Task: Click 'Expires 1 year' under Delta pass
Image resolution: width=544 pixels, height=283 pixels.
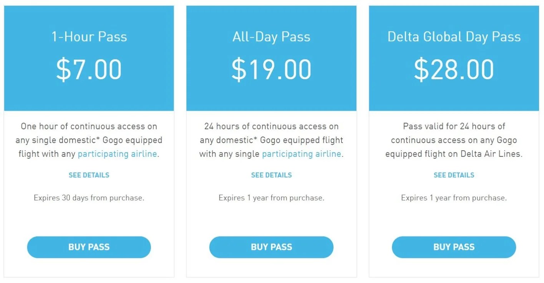Action: tap(454, 198)
